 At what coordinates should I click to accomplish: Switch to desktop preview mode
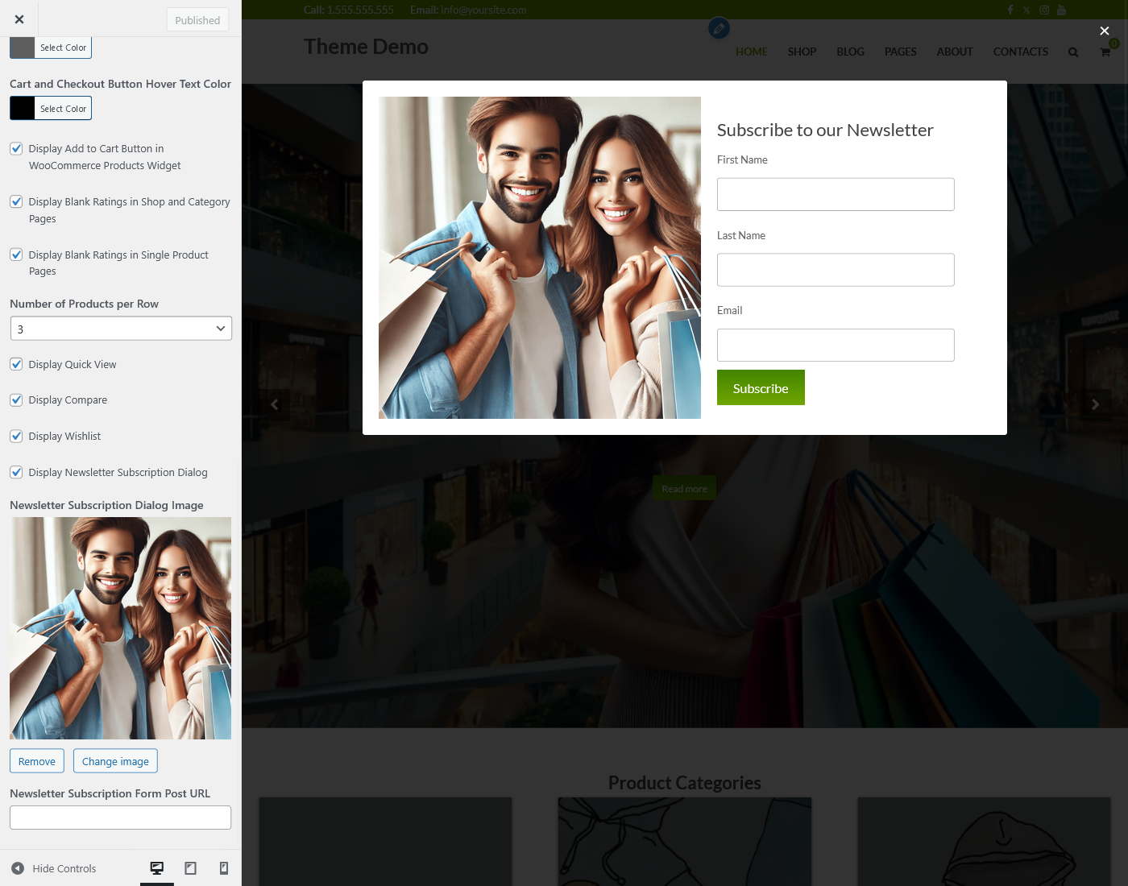(x=157, y=868)
